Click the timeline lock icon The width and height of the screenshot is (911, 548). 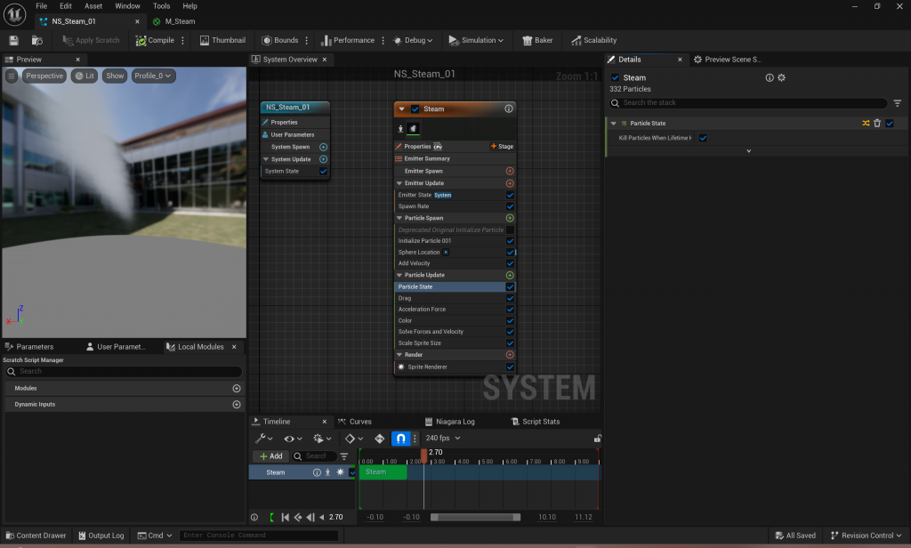597,439
